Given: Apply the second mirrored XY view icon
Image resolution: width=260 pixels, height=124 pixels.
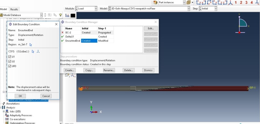Looking at the screenshot, I should (204, 2).
